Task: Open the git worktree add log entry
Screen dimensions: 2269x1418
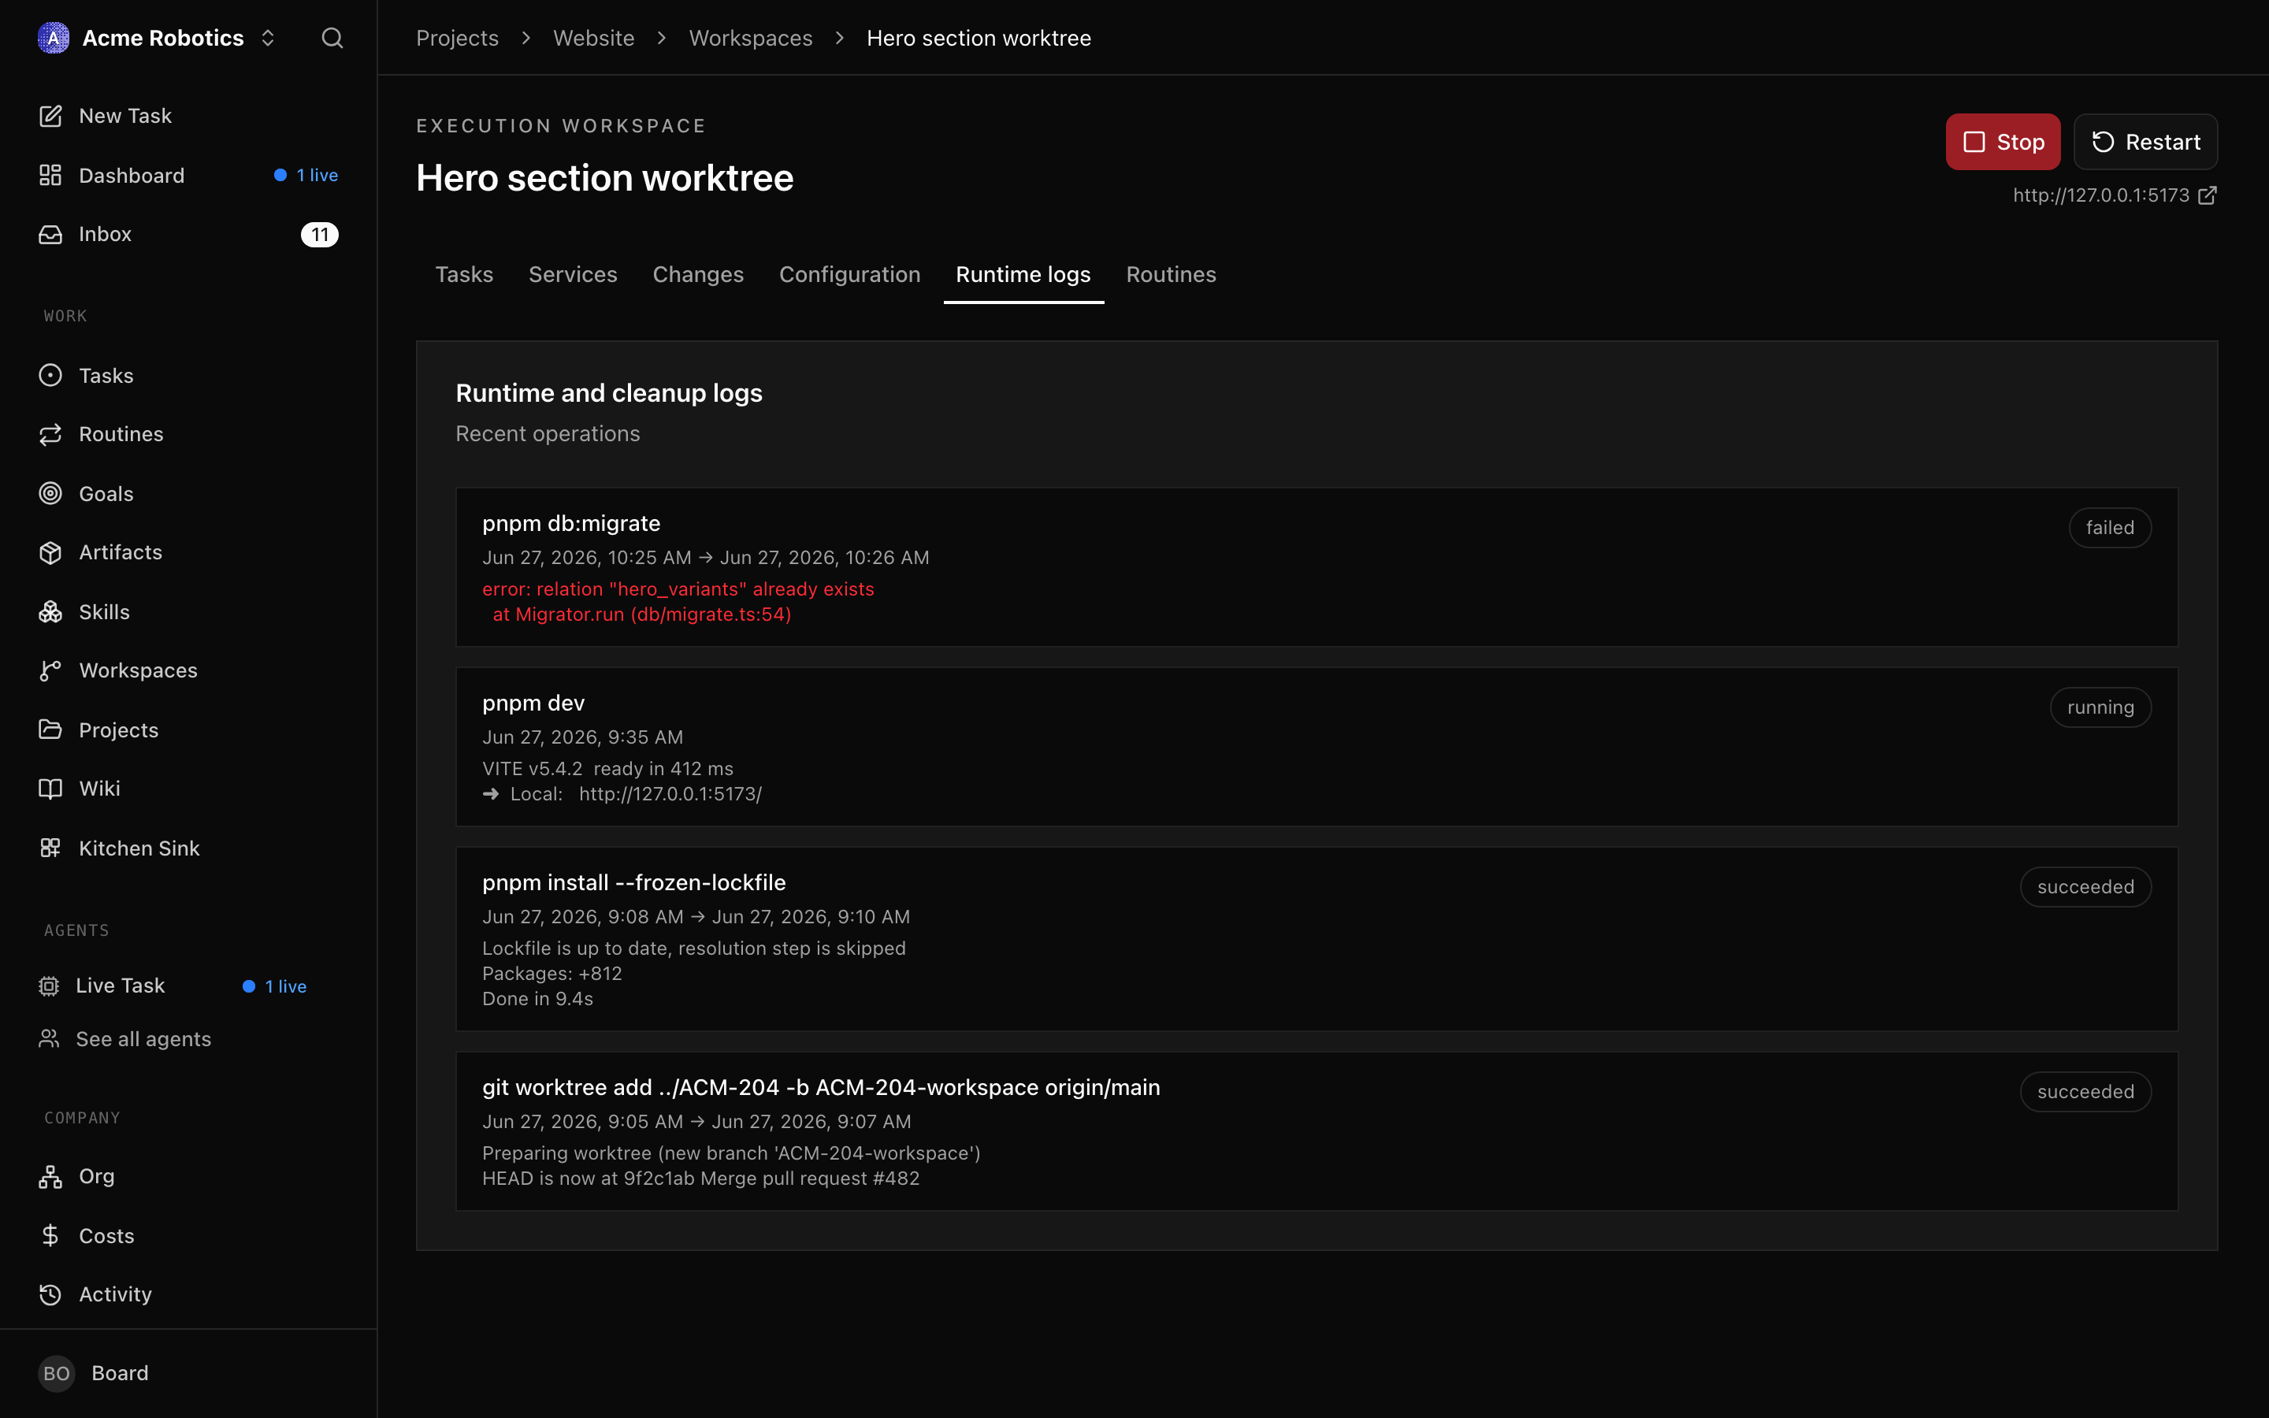Action: (x=1316, y=1131)
